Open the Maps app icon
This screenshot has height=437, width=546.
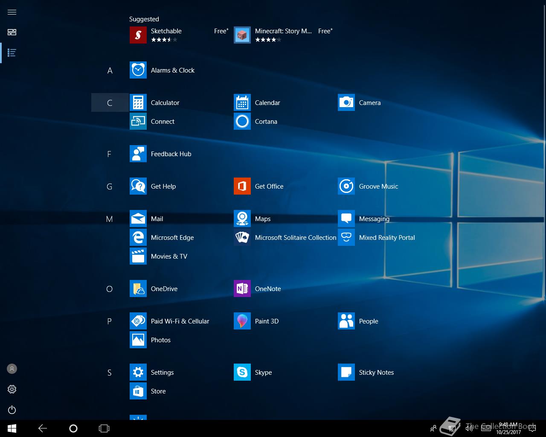tap(242, 218)
